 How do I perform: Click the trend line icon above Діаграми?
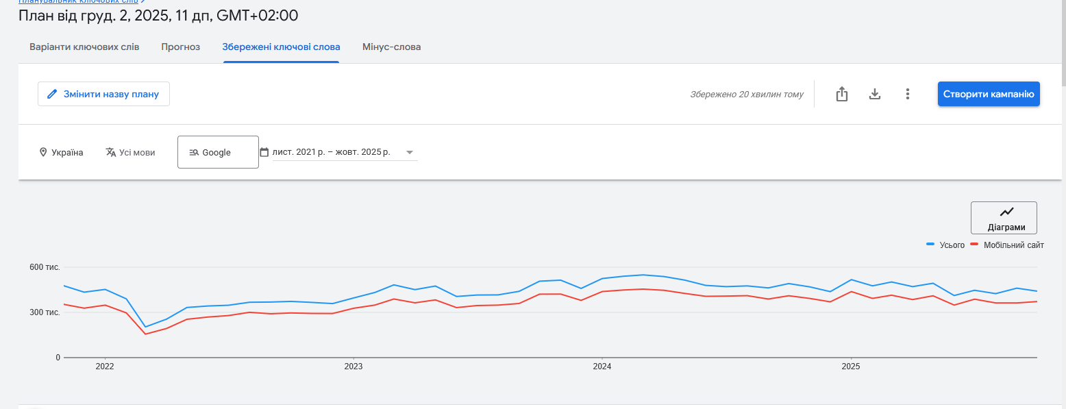[1006, 212]
